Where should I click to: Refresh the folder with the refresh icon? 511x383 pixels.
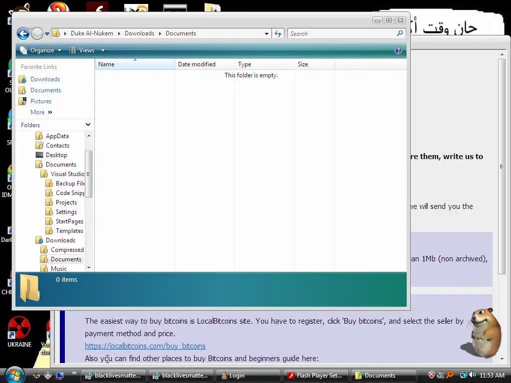point(278,33)
